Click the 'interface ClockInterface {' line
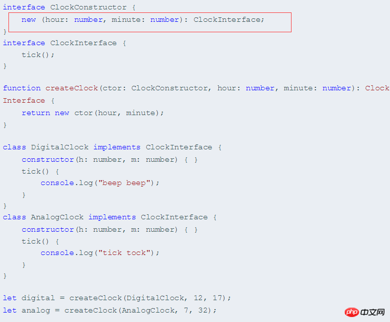390x322 pixels. coord(65,43)
